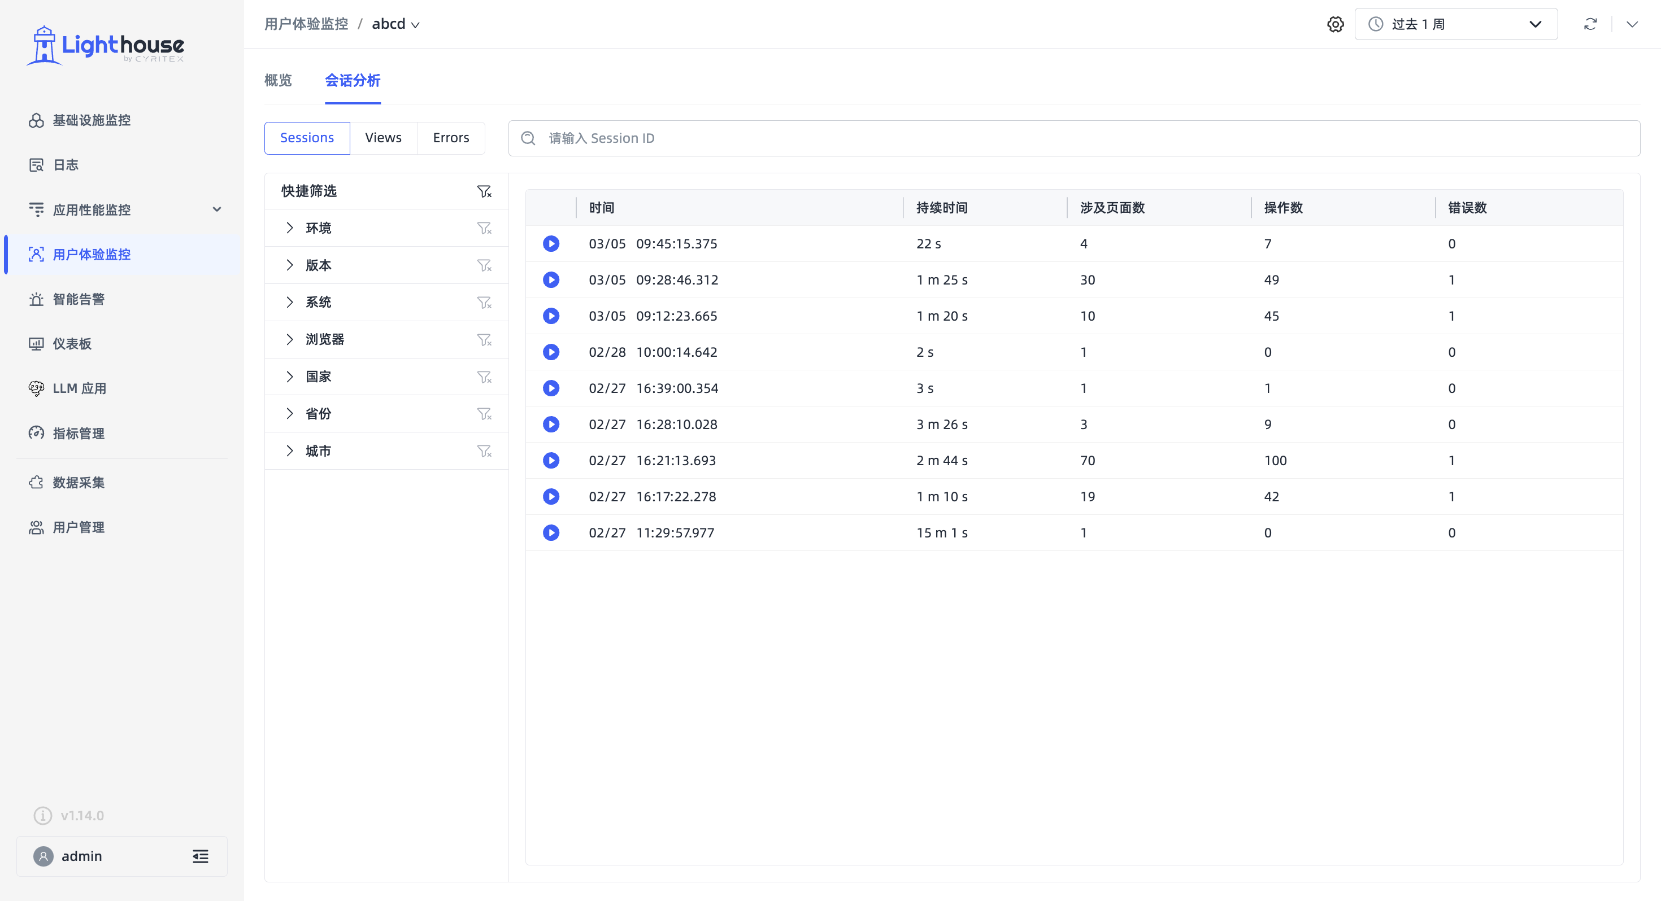Clear the 浏览器 filter icon

pyautogui.click(x=484, y=340)
